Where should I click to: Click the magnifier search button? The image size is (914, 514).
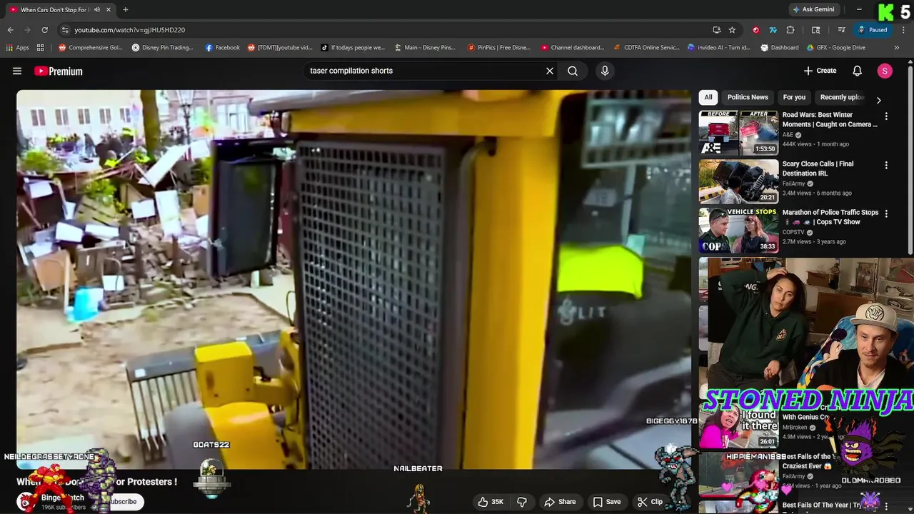tap(573, 71)
